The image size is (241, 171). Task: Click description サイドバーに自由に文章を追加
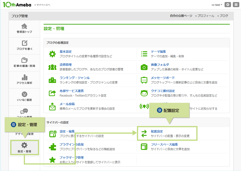point(170,149)
